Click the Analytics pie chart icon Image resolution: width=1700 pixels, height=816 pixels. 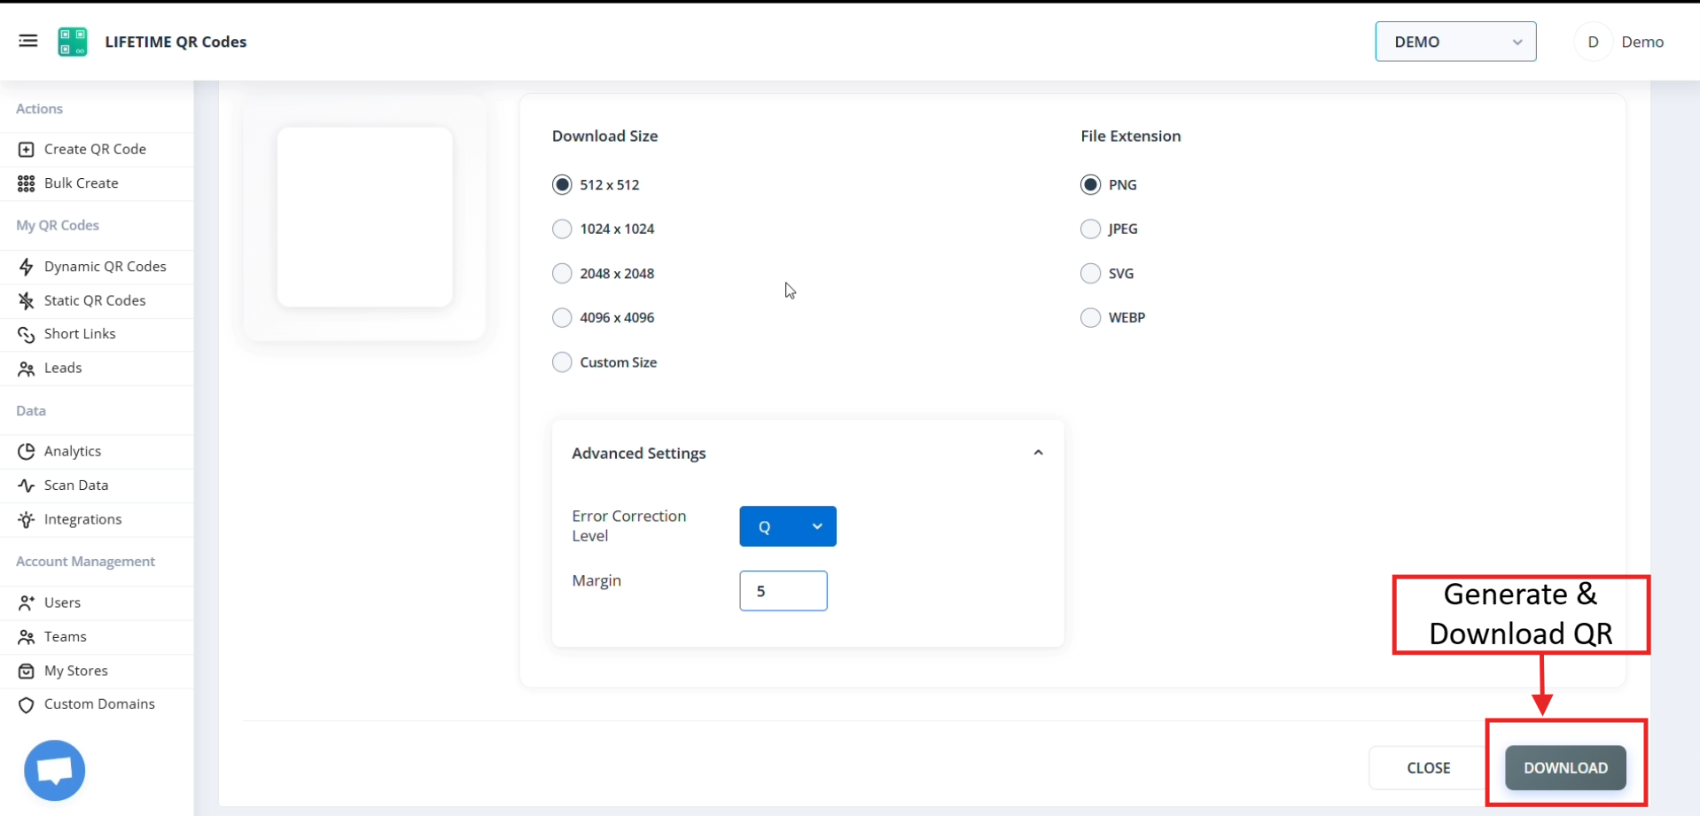click(26, 451)
